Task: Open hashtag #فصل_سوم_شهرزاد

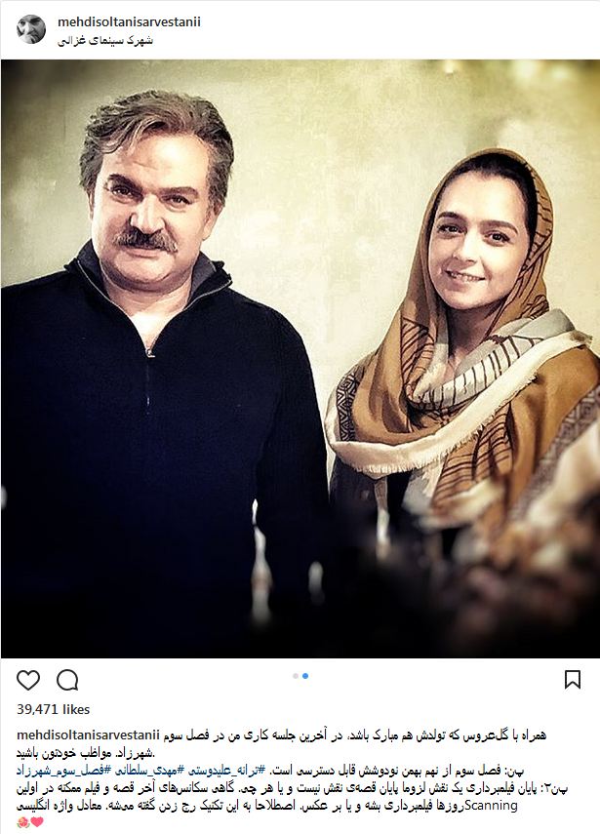Action: coord(64,771)
